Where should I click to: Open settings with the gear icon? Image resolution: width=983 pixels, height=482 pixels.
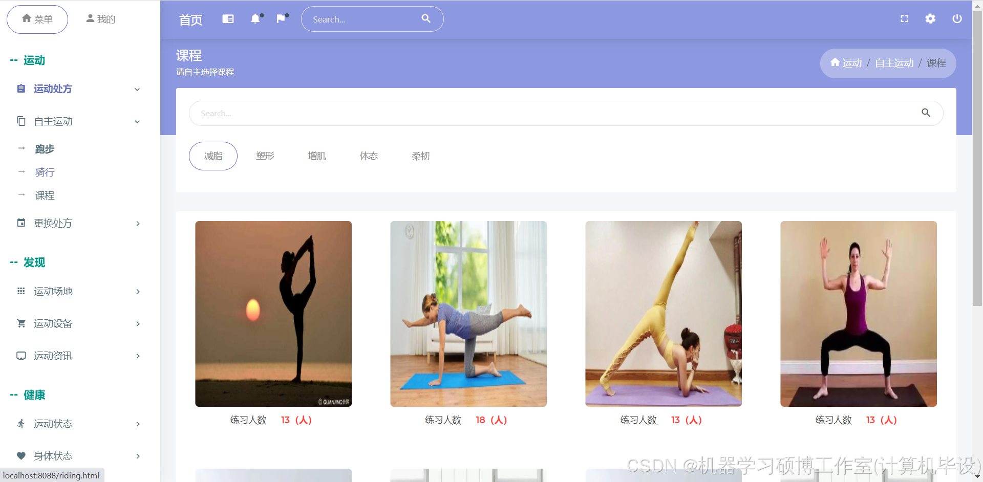click(930, 19)
